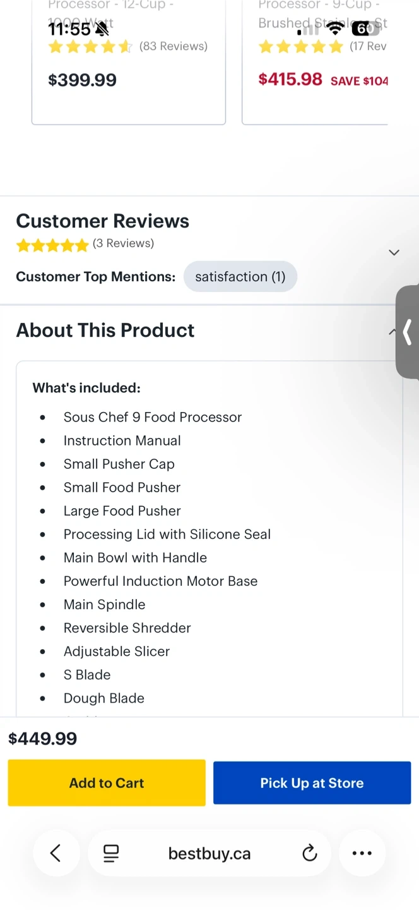The image size is (419, 910).
Task: Tap the Customer Reviews heading
Action: click(x=102, y=221)
